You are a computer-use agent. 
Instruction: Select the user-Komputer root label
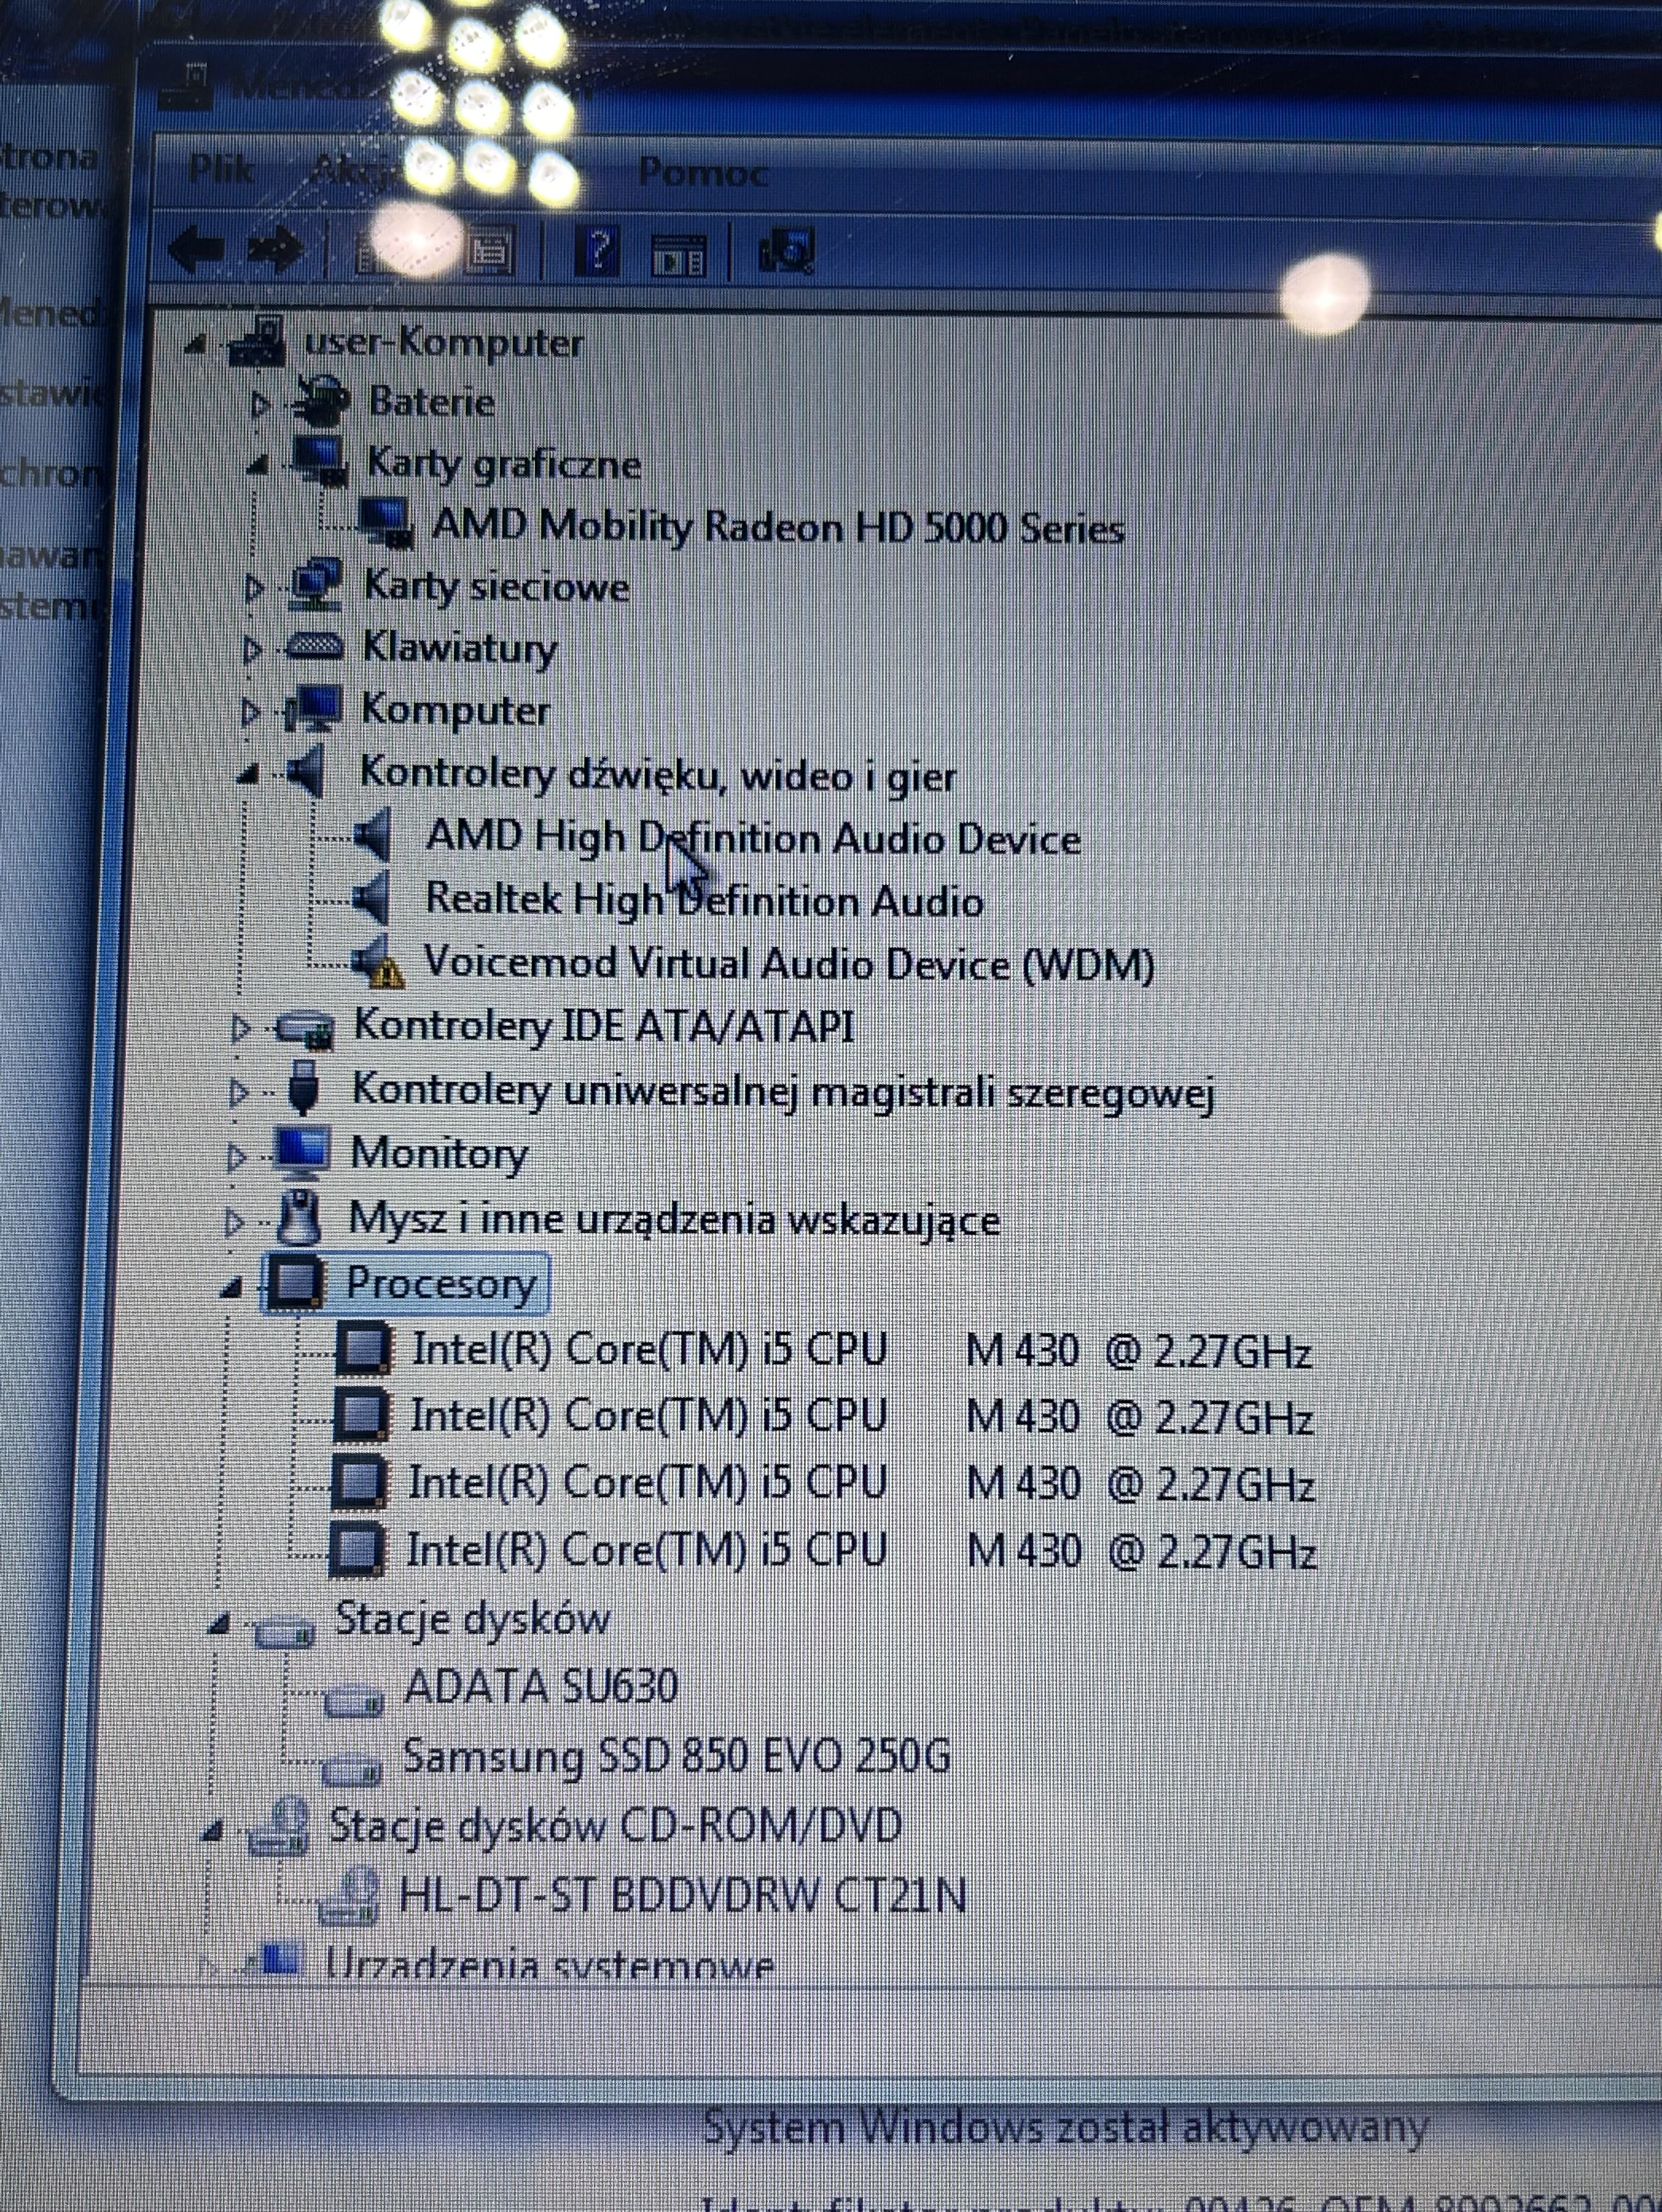(x=444, y=343)
